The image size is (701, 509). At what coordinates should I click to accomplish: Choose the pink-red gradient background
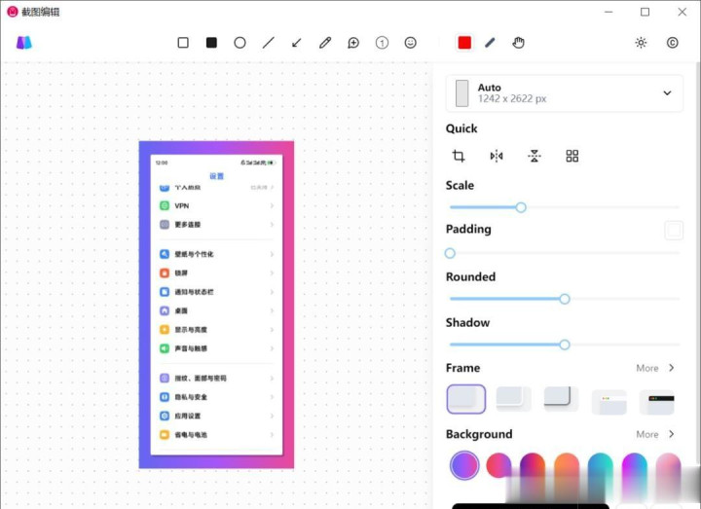click(x=498, y=465)
